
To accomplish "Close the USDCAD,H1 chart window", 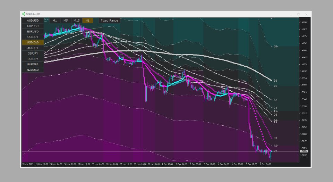I will click(306, 14).
